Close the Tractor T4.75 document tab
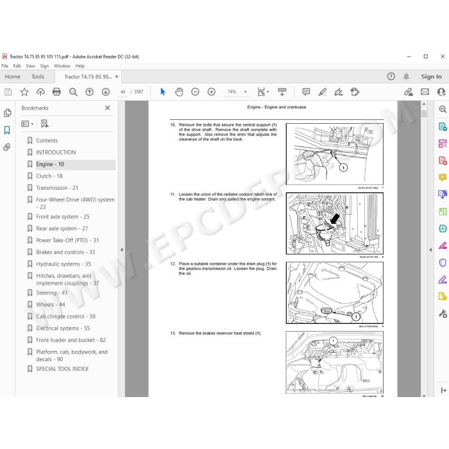The width and height of the screenshot is (449, 449). [x=117, y=77]
